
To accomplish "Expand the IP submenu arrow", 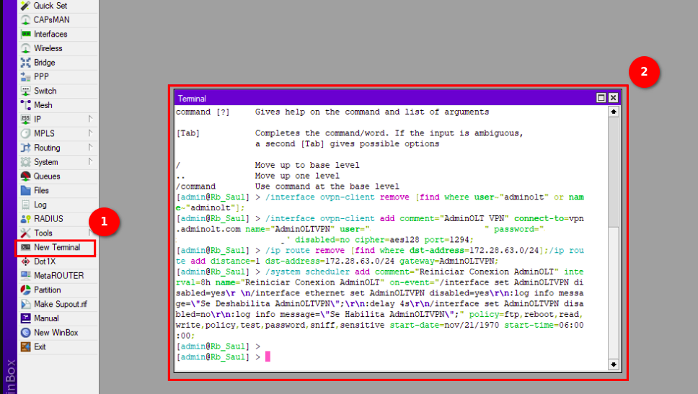I will pyautogui.click(x=90, y=119).
